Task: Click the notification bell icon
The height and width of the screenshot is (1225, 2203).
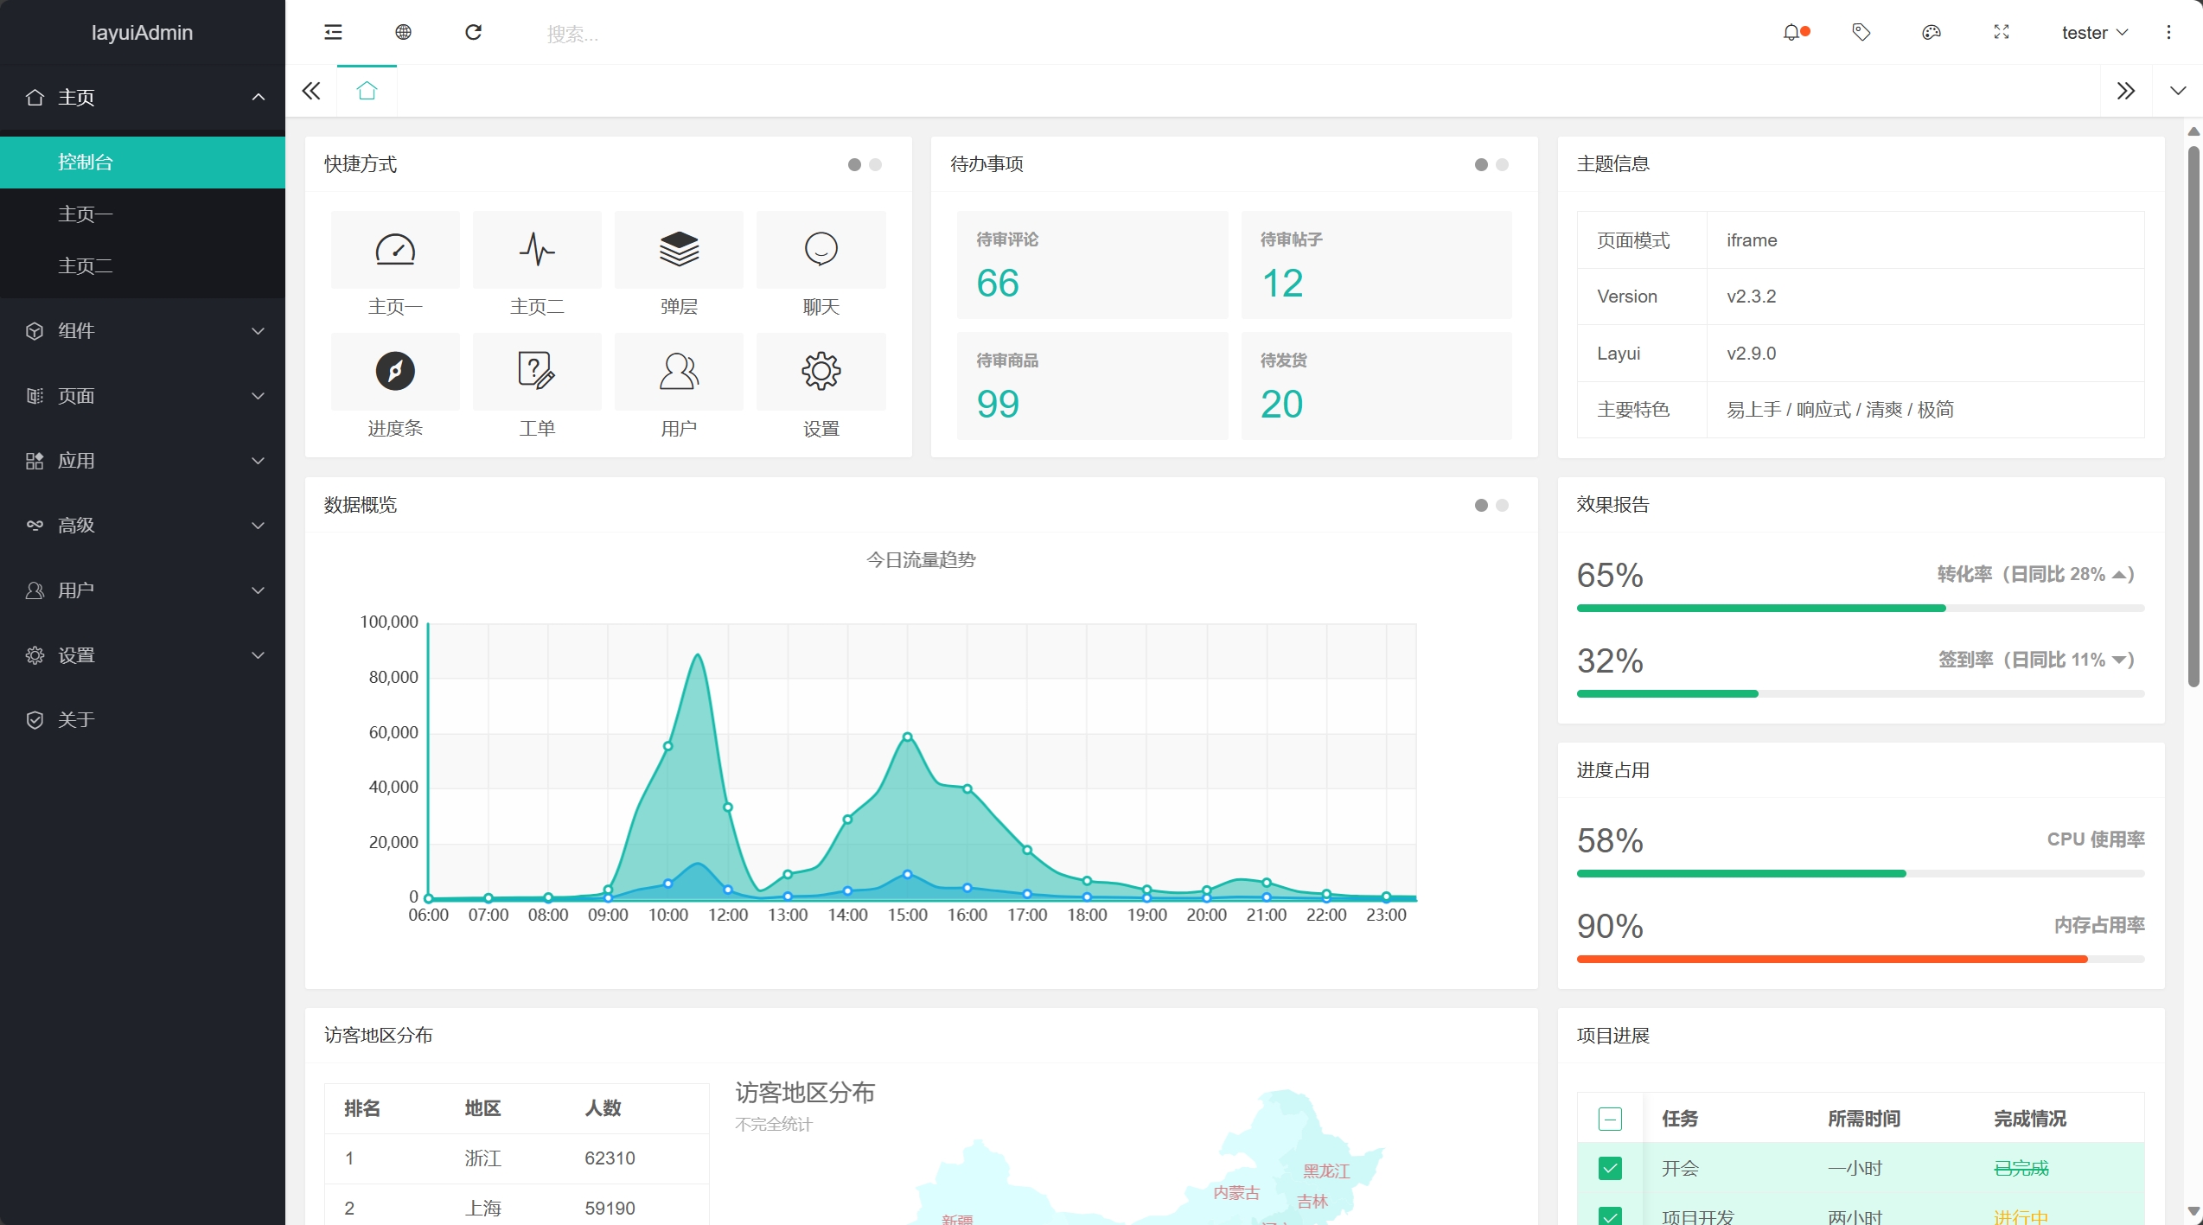Action: pos(1791,33)
